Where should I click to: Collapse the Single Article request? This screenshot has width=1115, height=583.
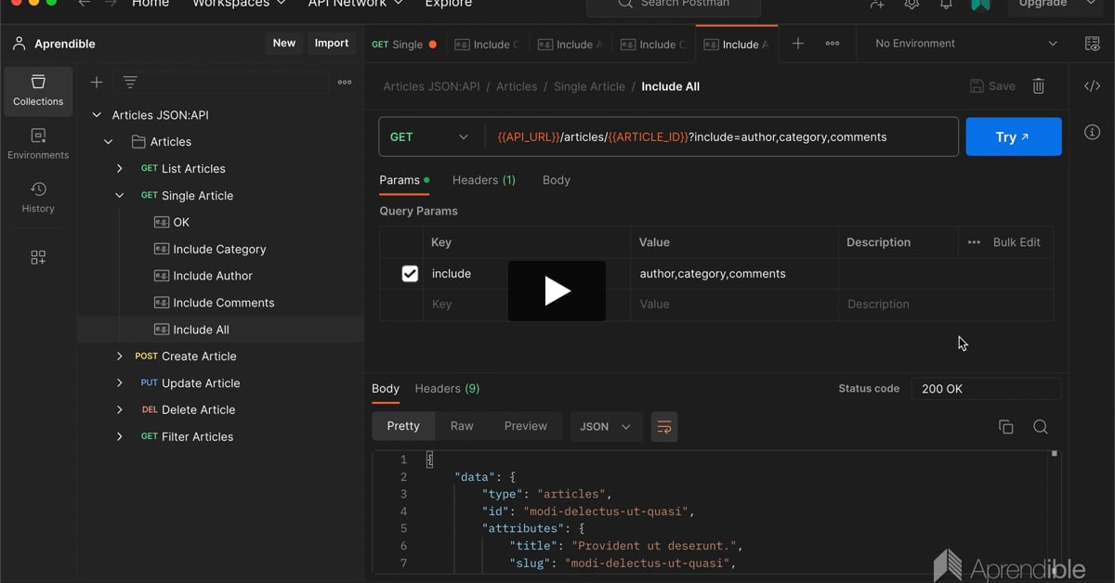[119, 196]
